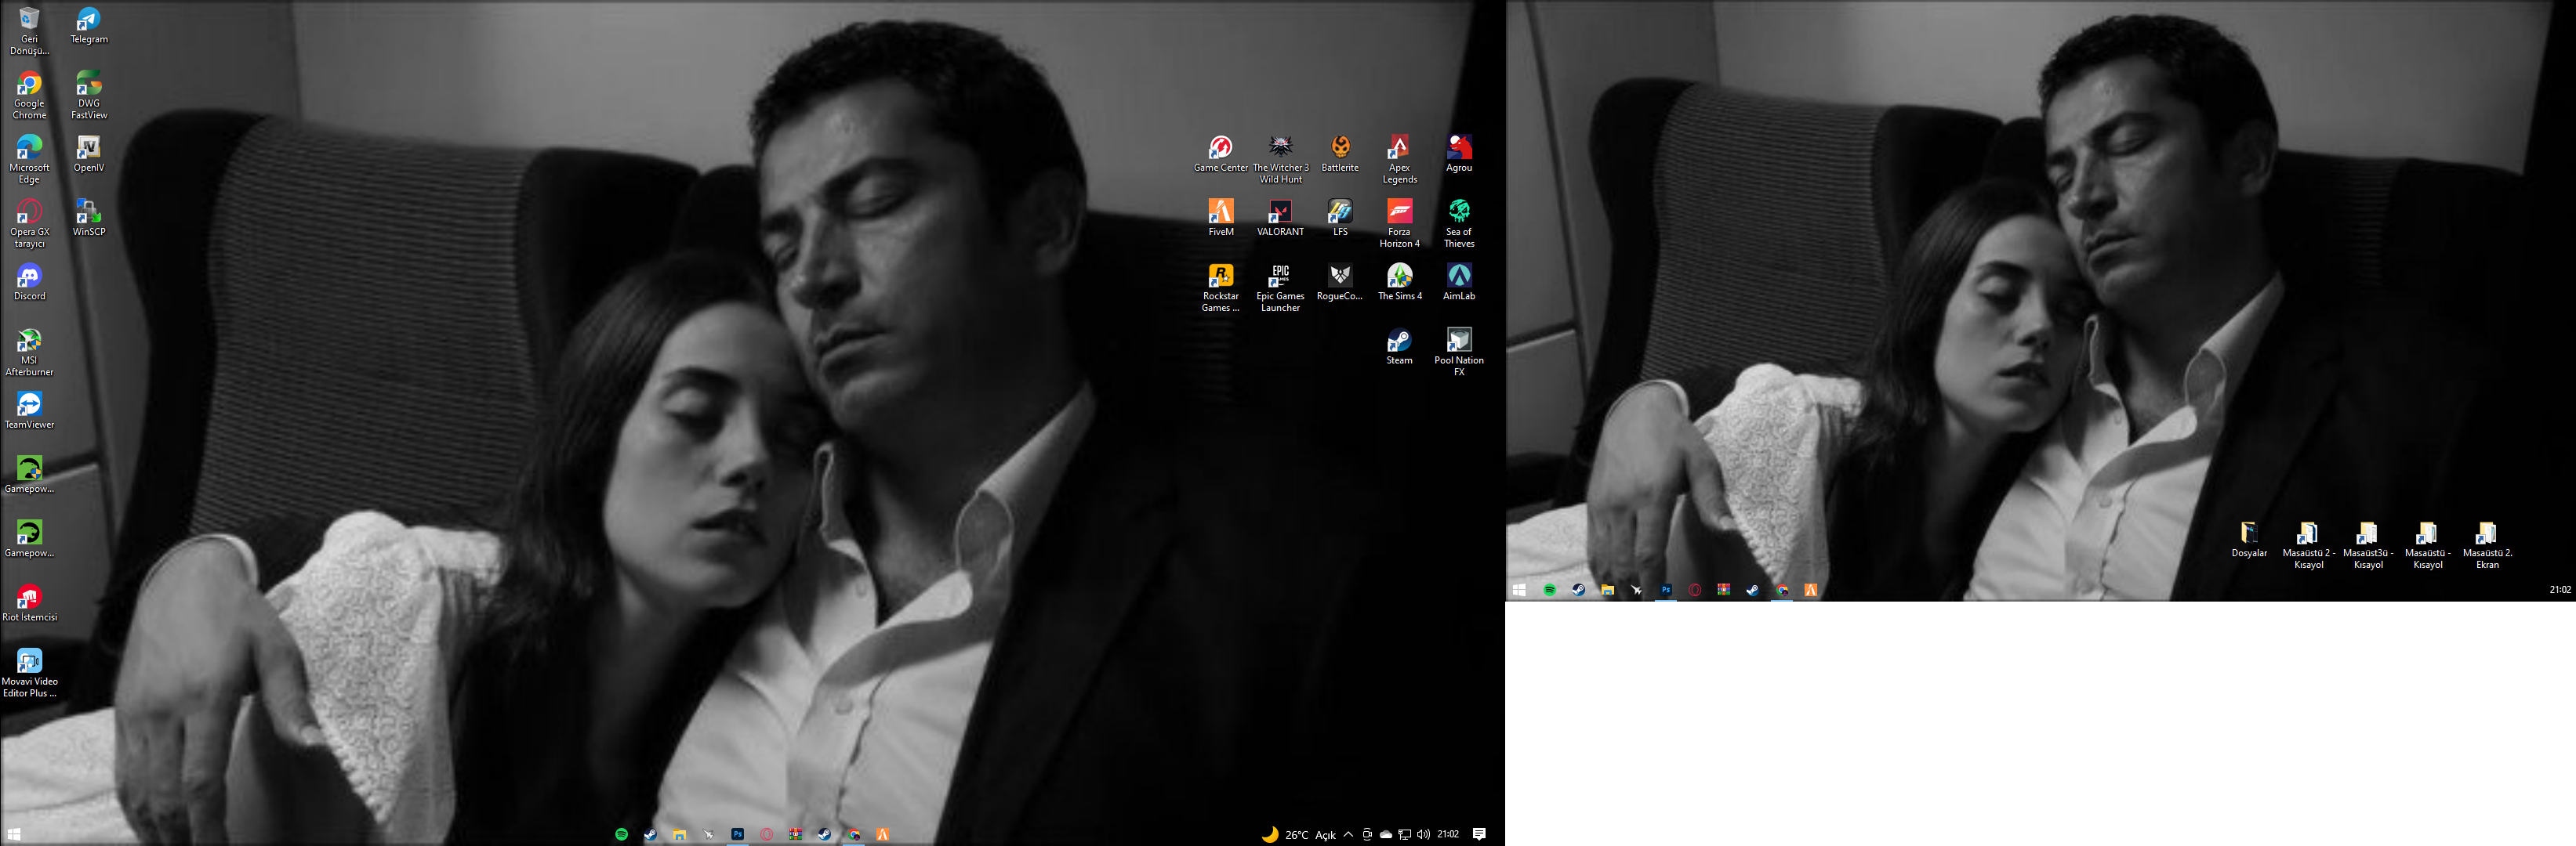Select the Masaüst3ü - Kısayol shortcut
This screenshot has width=2576, height=846.
[2368, 545]
